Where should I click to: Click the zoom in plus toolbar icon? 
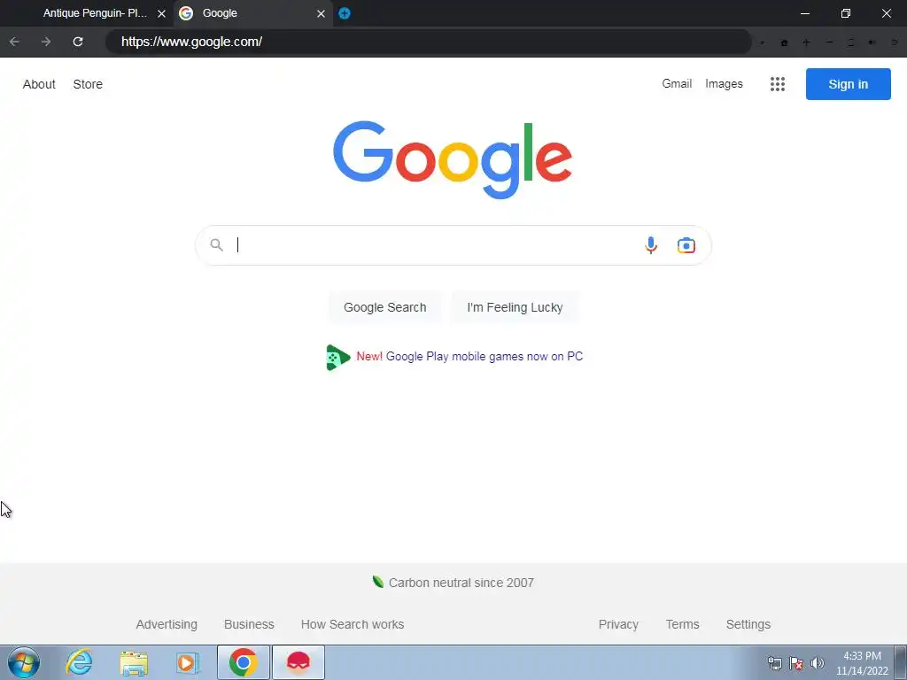806,42
